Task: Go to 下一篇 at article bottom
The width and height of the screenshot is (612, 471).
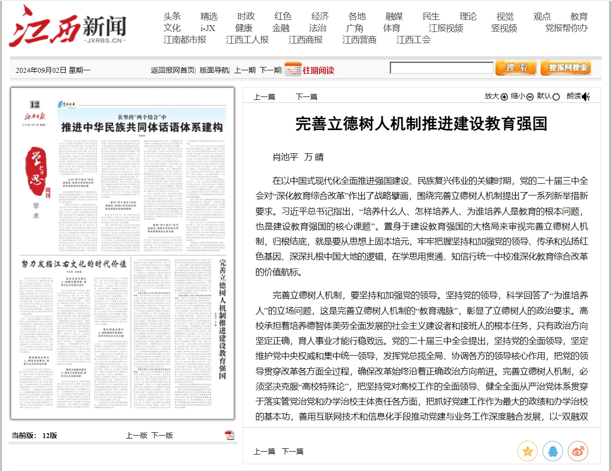Action: click(292, 452)
